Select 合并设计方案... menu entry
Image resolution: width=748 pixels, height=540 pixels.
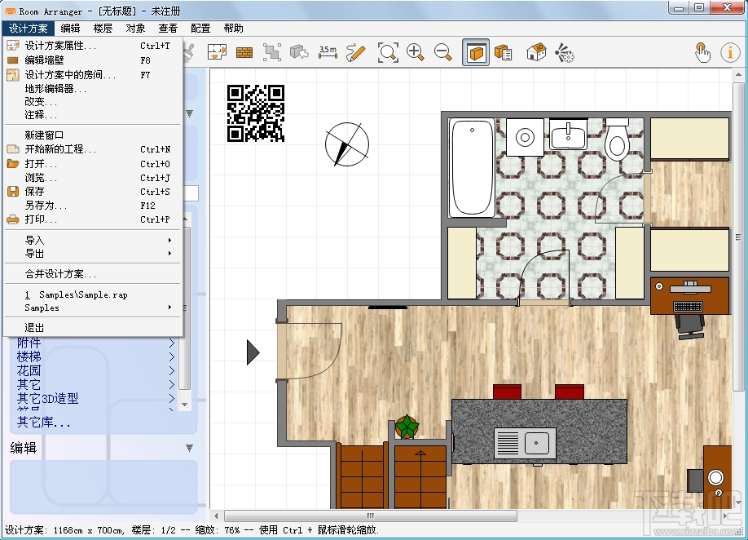pos(60,274)
